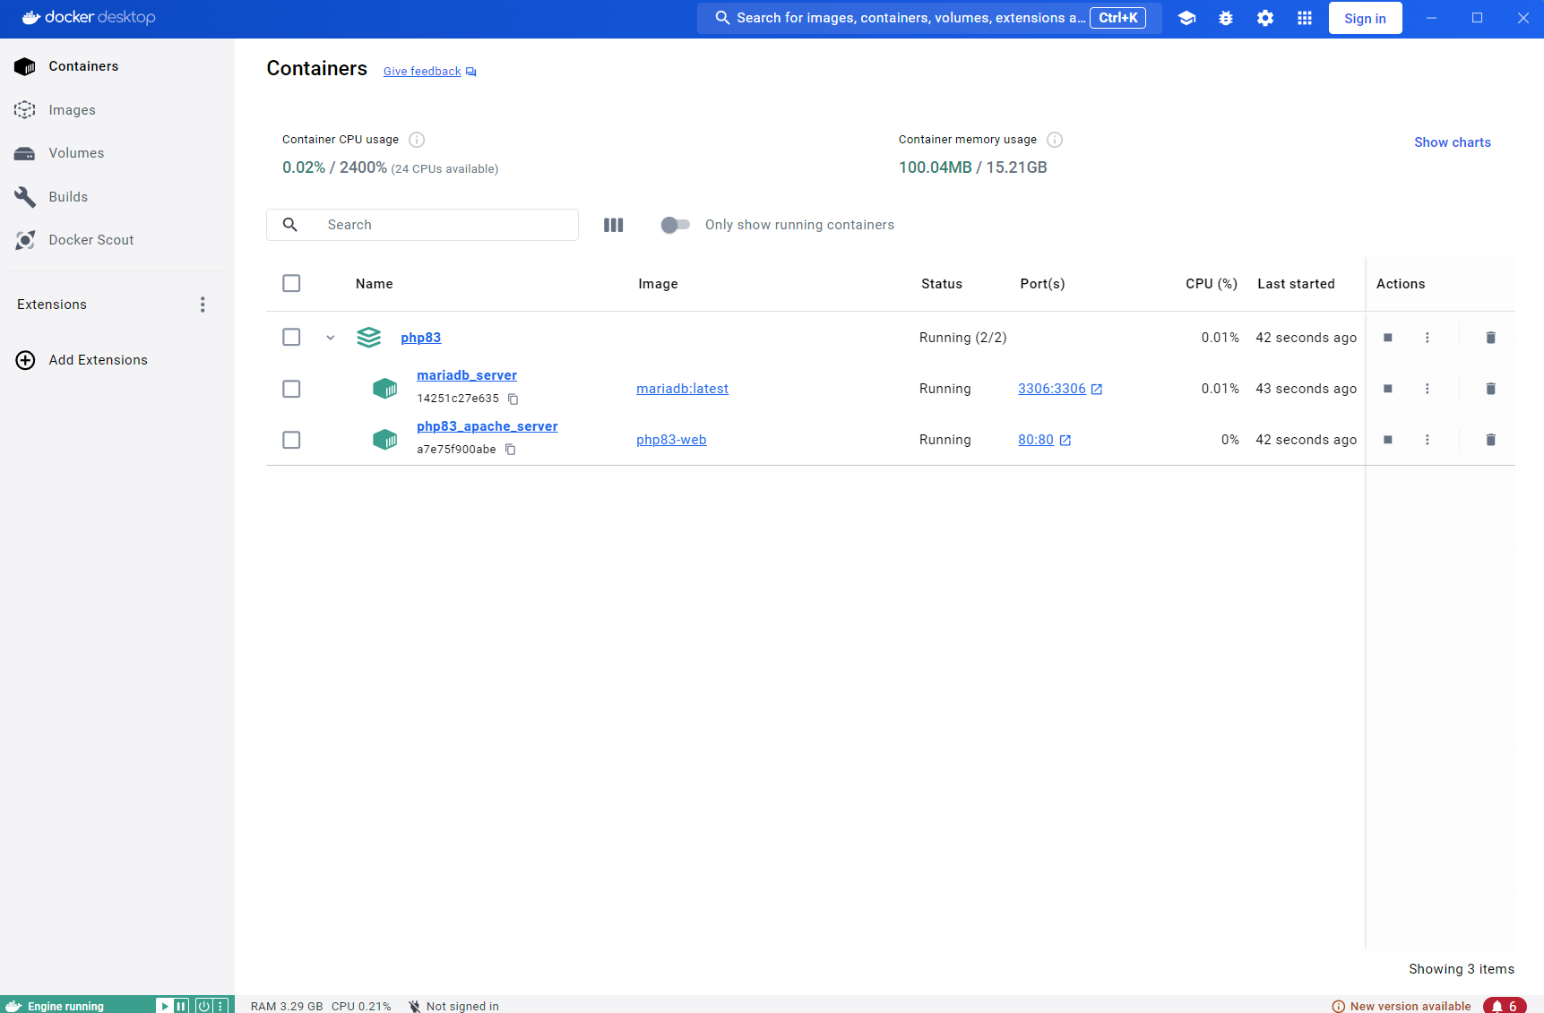Viewport: 1544px width, 1013px height.
Task: Open the Volumes section
Action: [76, 153]
